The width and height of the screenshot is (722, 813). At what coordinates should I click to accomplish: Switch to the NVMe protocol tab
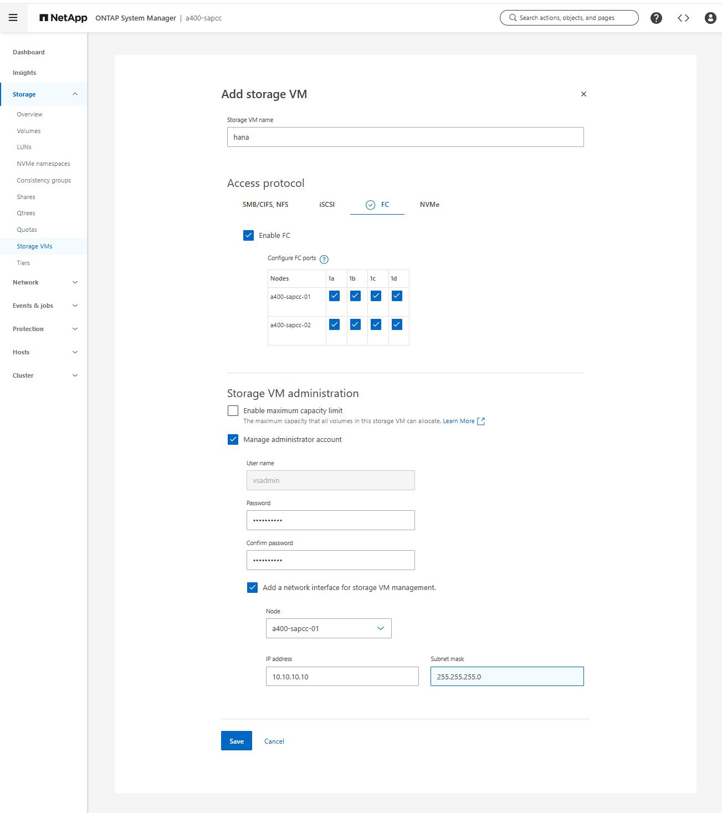429,205
